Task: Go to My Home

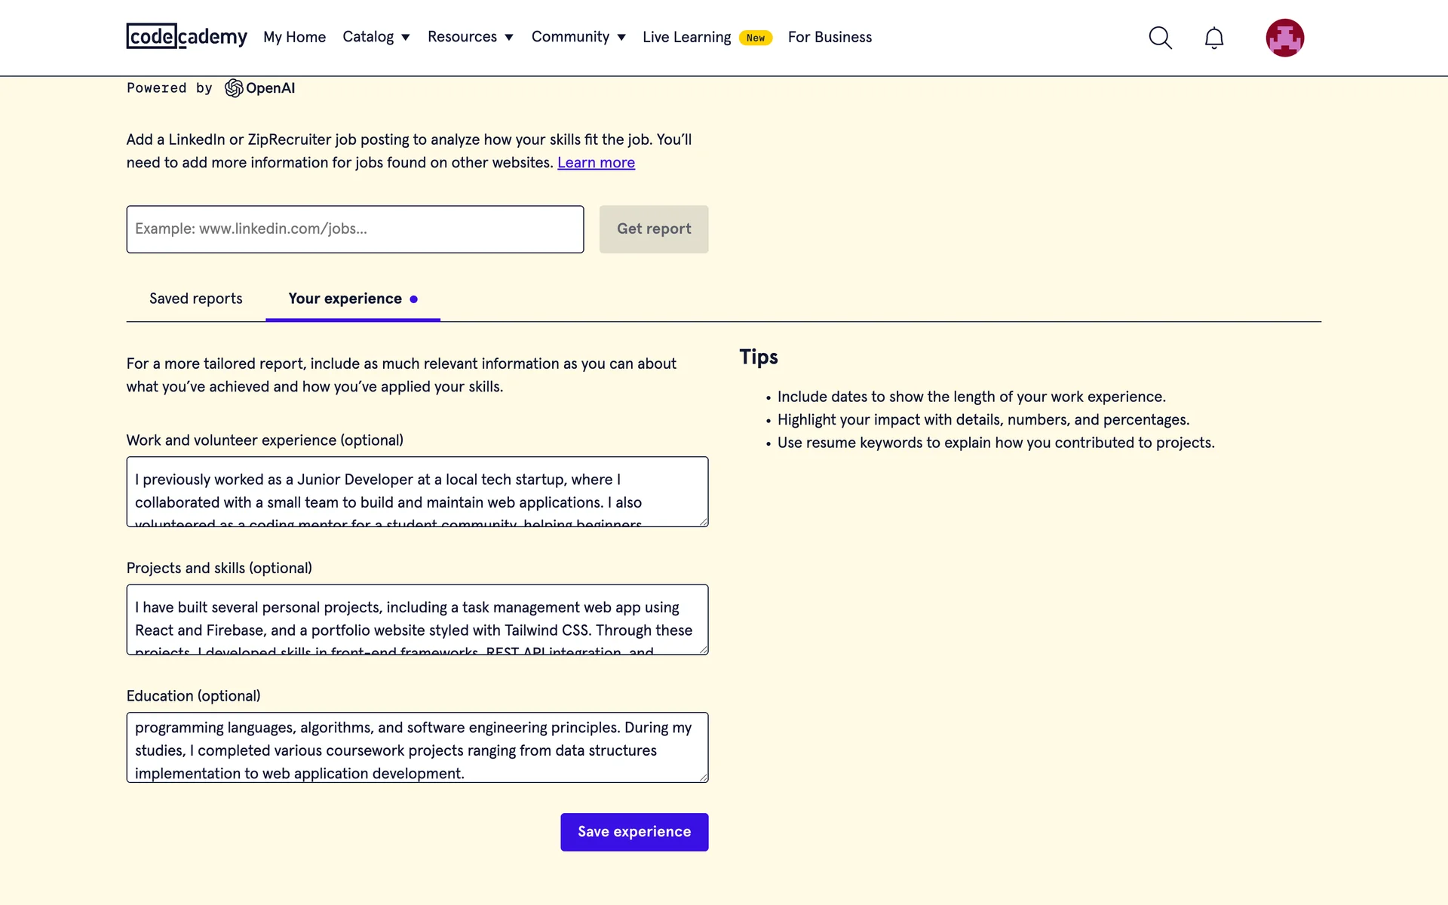Action: tap(294, 37)
